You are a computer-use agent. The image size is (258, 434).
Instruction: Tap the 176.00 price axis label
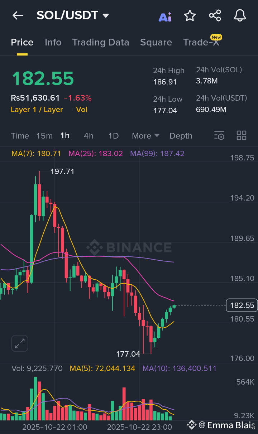[x=242, y=358]
